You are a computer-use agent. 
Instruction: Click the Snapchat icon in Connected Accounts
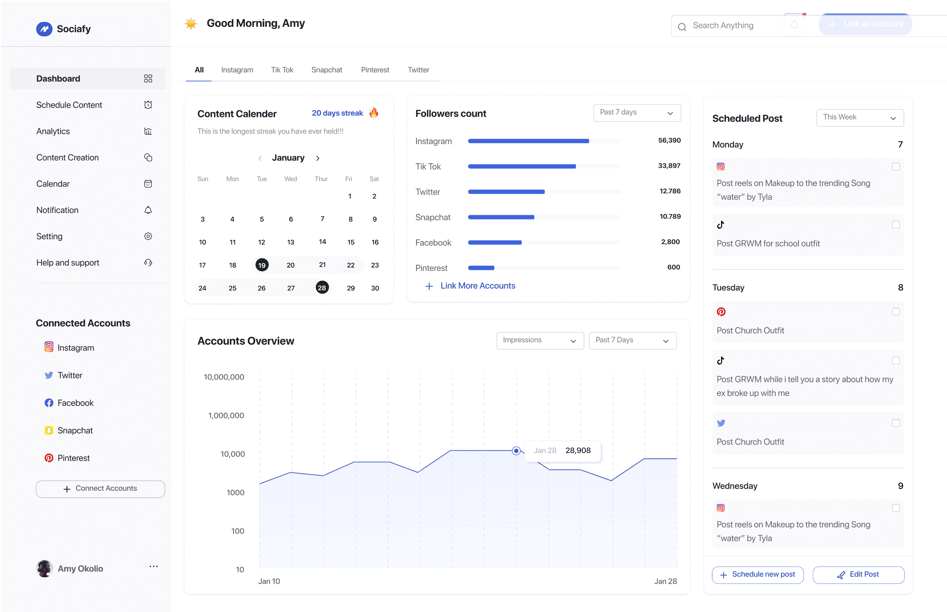49,430
